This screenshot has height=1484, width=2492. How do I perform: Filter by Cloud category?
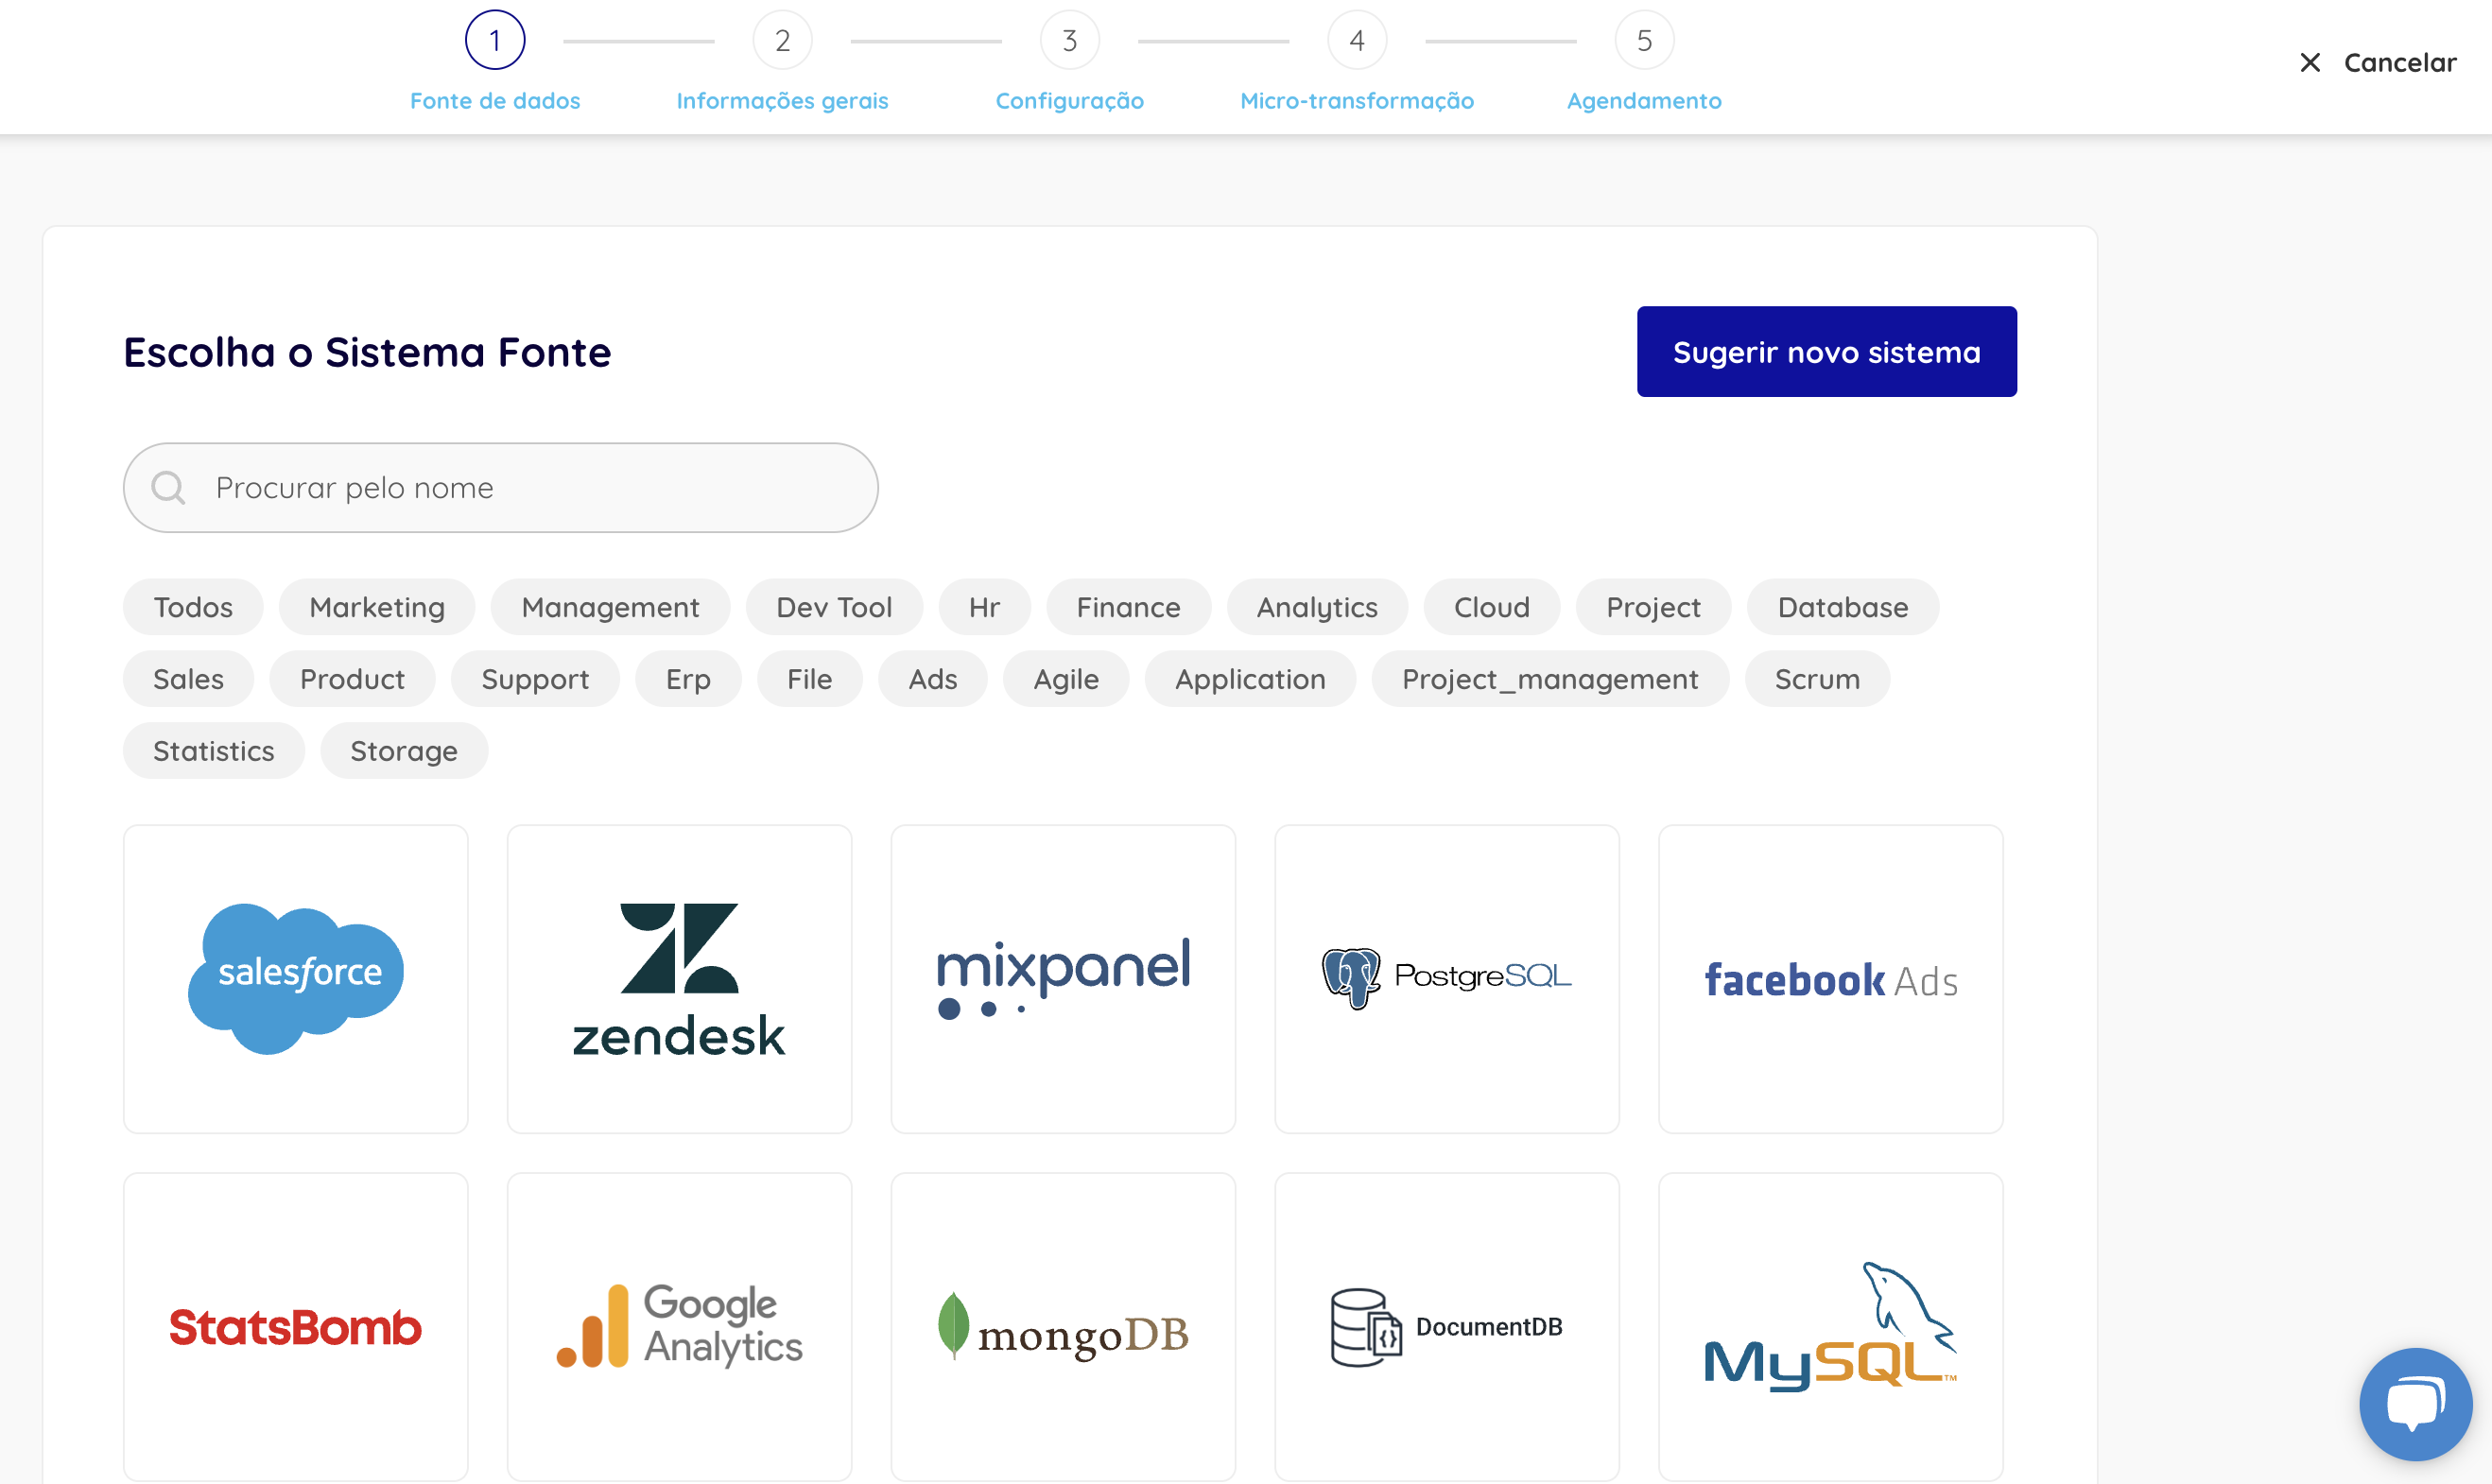[1491, 607]
